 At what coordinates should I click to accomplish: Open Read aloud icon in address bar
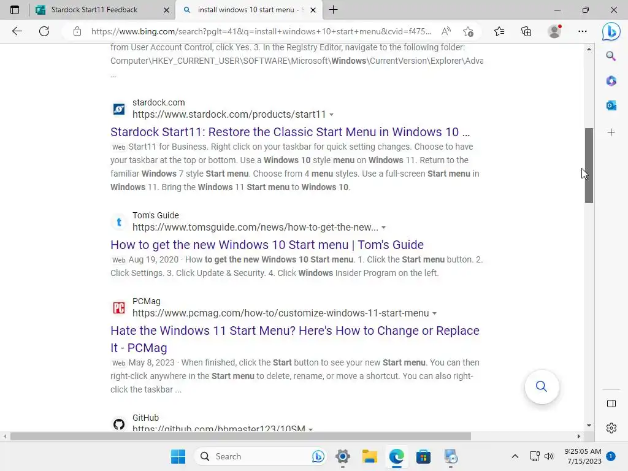point(446,31)
